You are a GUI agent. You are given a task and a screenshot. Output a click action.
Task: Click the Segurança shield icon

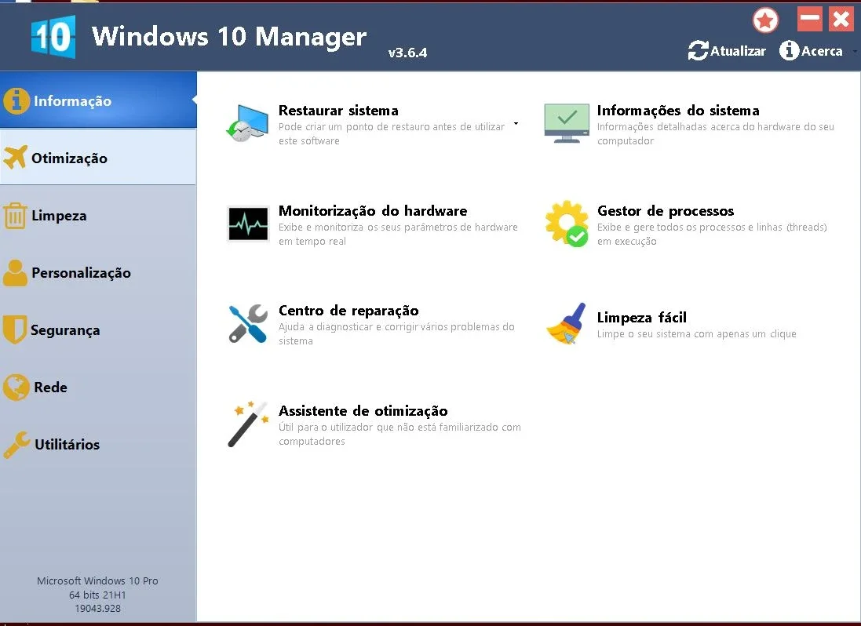14,329
